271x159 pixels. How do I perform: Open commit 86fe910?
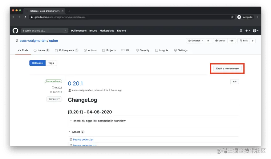click(x=56, y=92)
